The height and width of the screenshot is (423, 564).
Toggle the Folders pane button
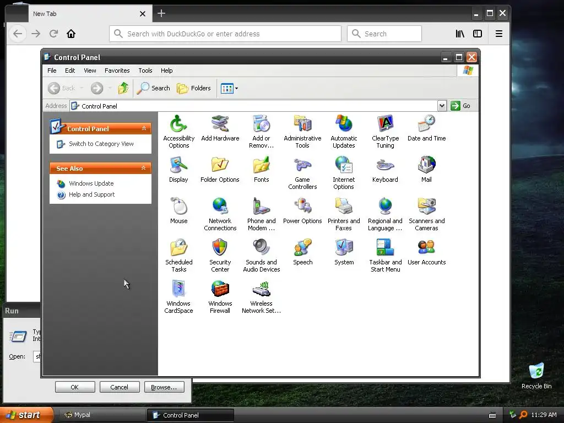coord(193,88)
